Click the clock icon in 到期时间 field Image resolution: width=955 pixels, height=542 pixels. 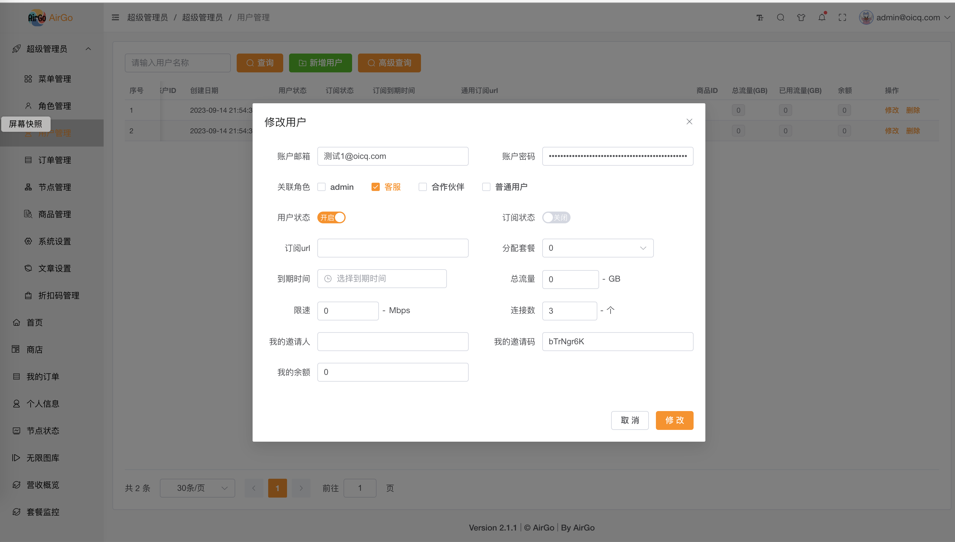click(328, 278)
